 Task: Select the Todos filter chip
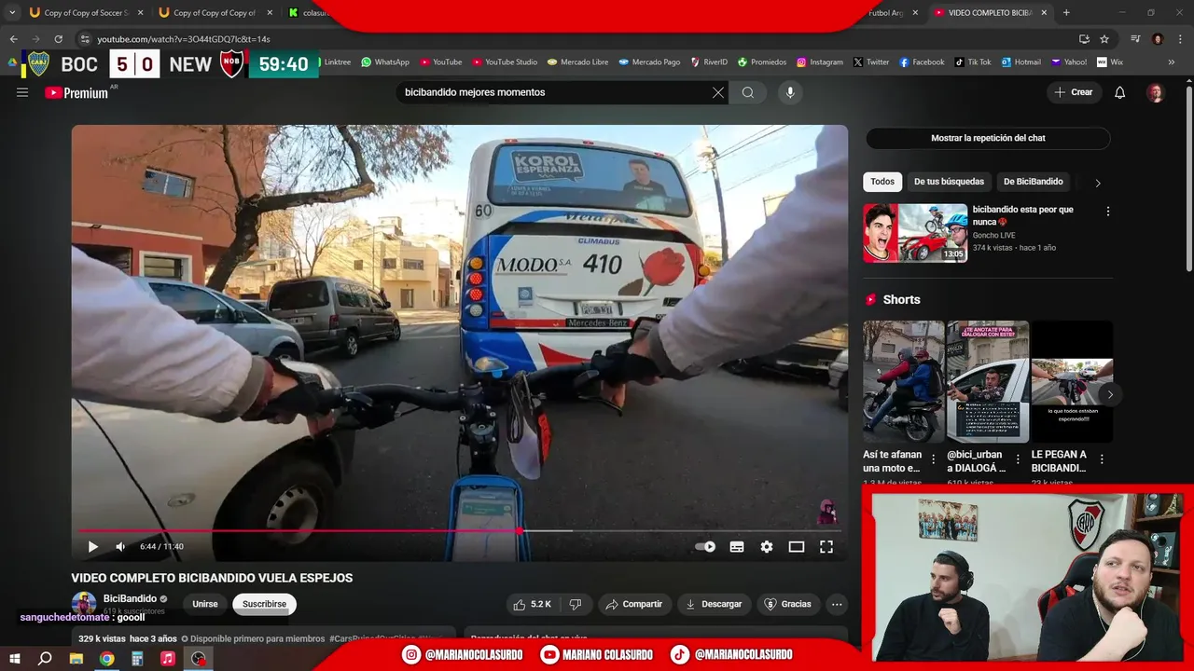tap(882, 182)
